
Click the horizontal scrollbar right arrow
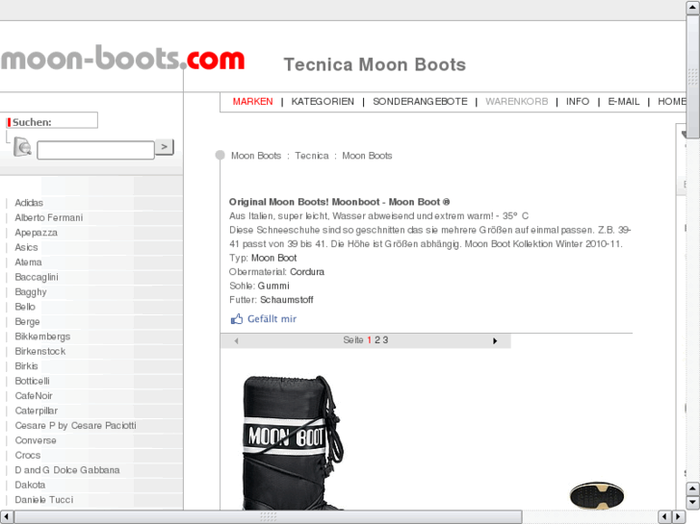pyautogui.click(x=679, y=517)
